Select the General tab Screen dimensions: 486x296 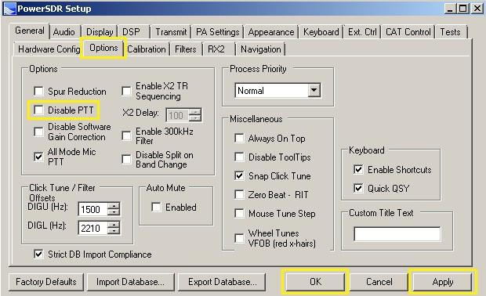(30, 31)
